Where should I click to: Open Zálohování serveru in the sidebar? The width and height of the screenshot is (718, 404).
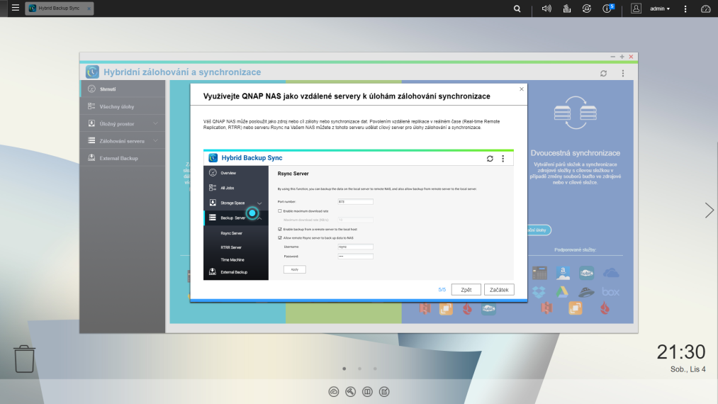click(x=123, y=141)
